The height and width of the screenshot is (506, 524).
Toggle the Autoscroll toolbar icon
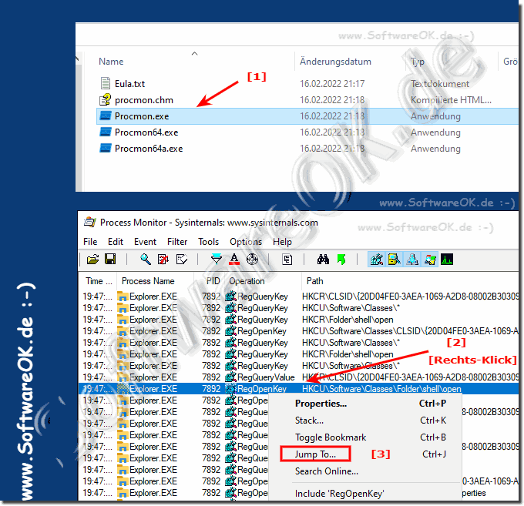coord(163,260)
